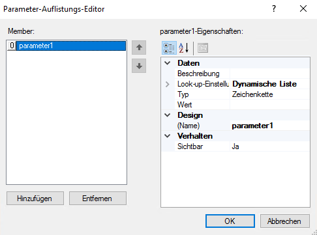Switch property grid to categorized view

pos(169,48)
